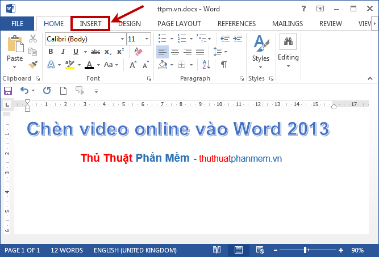This screenshot has width=379, height=257.
Task: Open the FILE backstage menu
Action: [18, 24]
